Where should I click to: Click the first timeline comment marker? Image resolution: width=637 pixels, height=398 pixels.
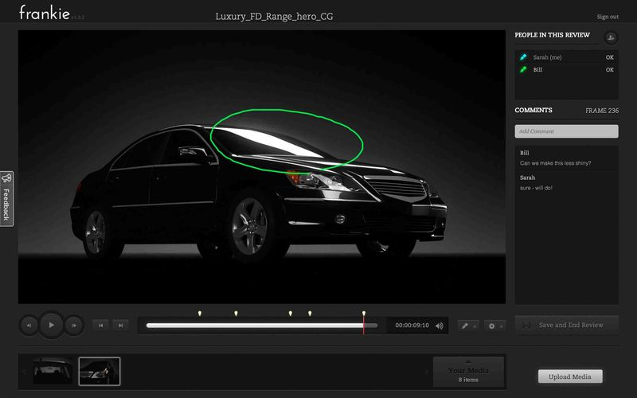(x=200, y=314)
